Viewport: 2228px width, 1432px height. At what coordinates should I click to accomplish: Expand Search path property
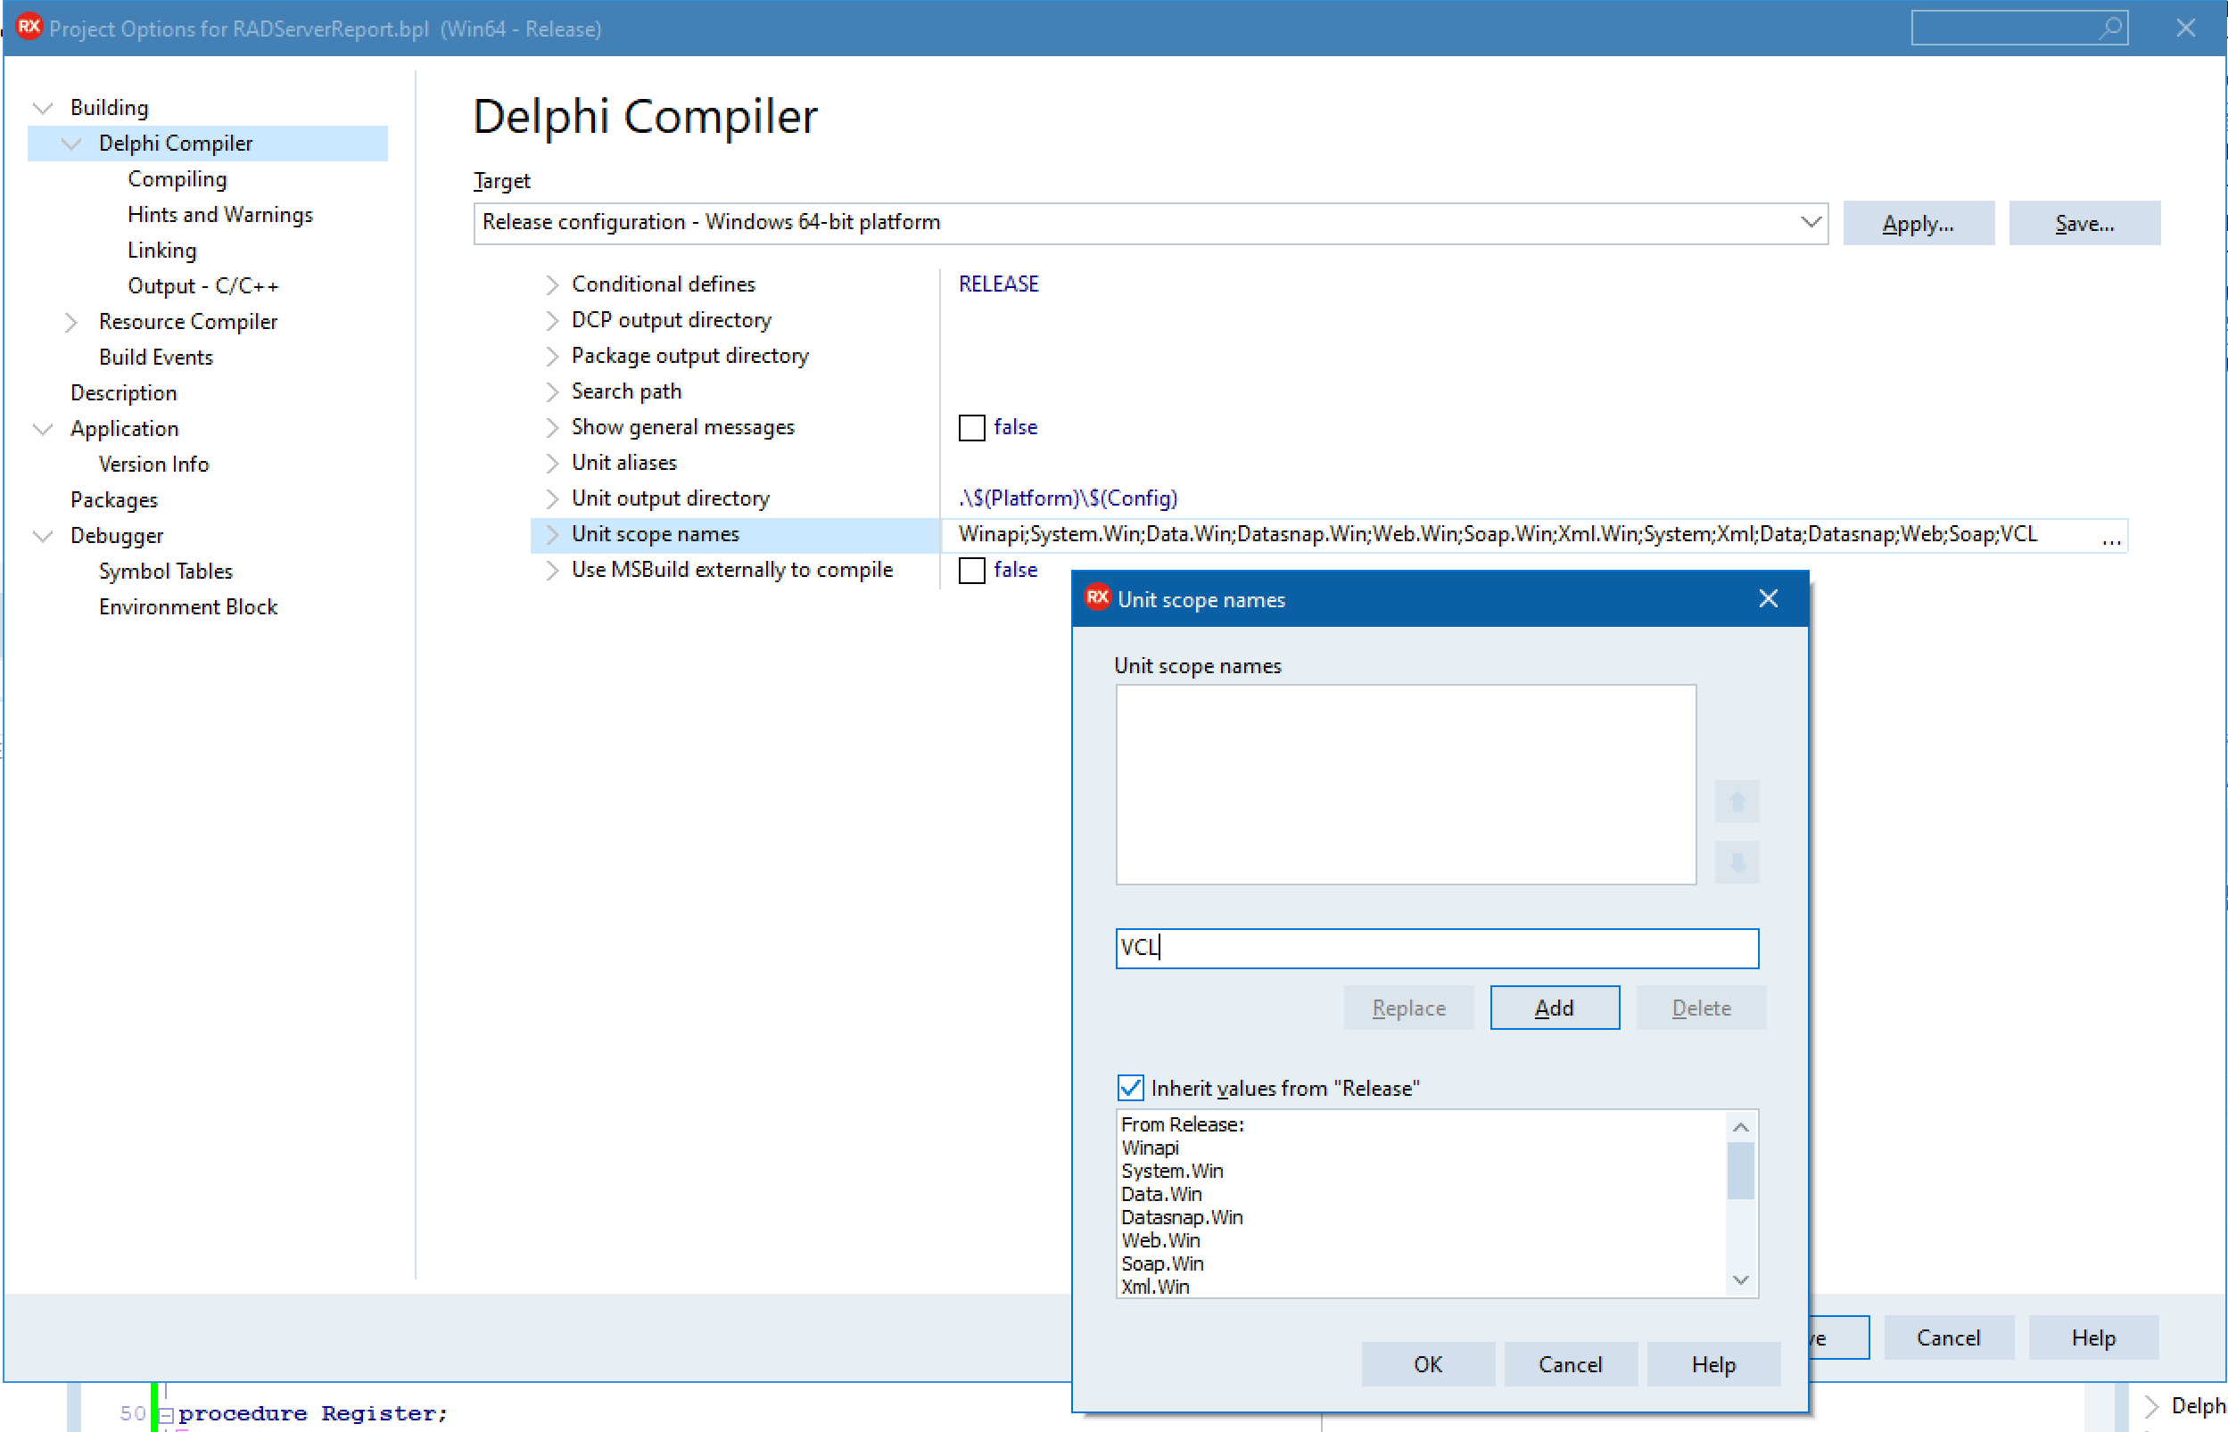coord(551,391)
